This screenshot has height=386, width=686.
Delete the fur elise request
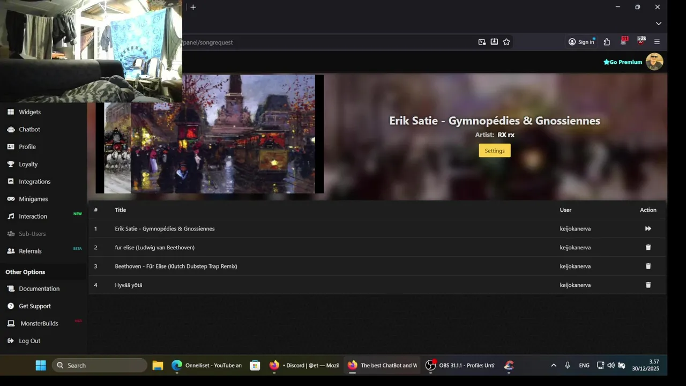648,248
